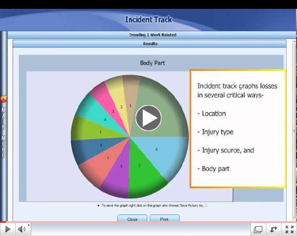This screenshot has width=297, height=236.
Task: Click the Results section header
Action: 149,44
